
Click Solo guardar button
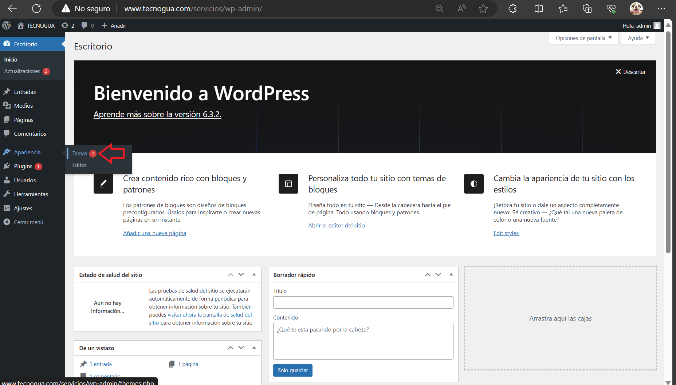293,370
